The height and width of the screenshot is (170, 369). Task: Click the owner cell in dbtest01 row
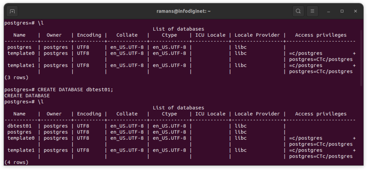click(55, 126)
